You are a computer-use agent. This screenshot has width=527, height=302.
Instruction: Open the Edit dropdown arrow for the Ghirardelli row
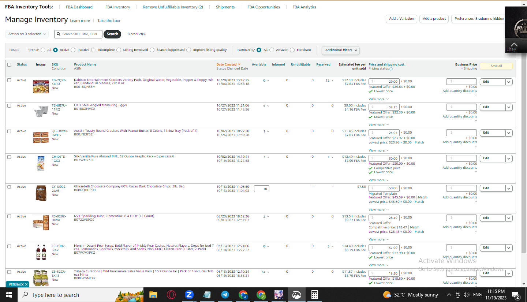click(509, 188)
